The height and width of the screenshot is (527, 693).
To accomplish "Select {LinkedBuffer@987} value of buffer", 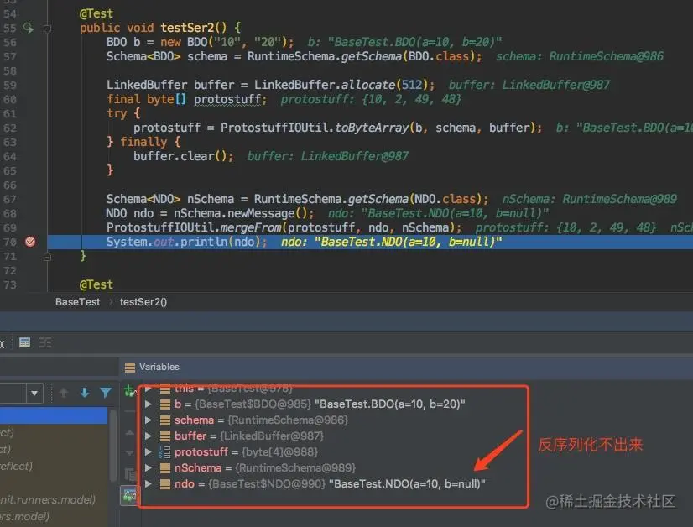I will 271,436.
